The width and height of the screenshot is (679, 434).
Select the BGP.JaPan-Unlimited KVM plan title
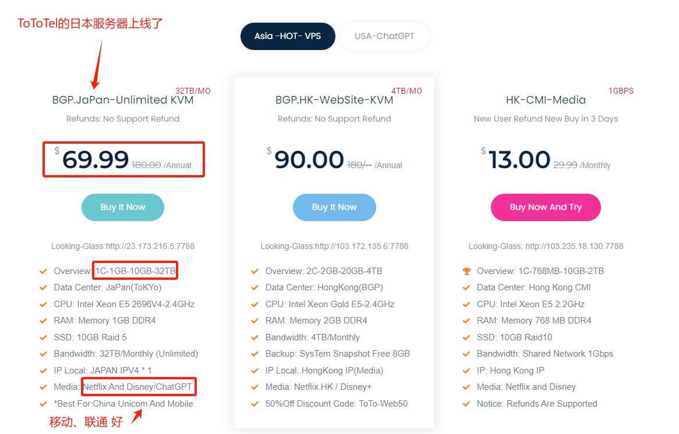click(x=123, y=100)
